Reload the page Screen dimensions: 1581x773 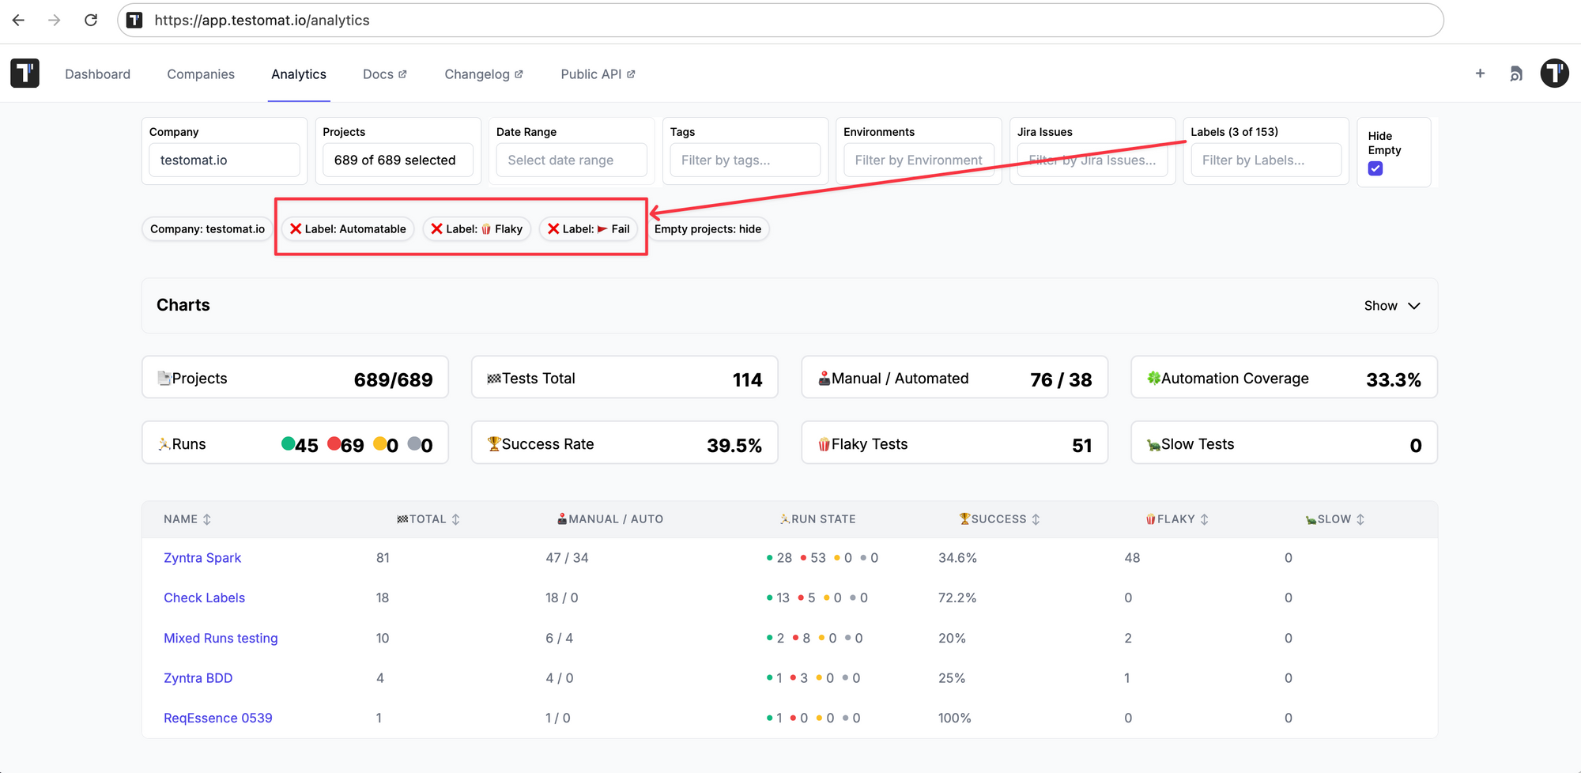pos(91,20)
